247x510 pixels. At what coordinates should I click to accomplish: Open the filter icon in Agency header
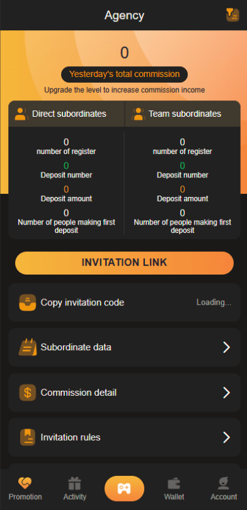(x=233, y=15)
